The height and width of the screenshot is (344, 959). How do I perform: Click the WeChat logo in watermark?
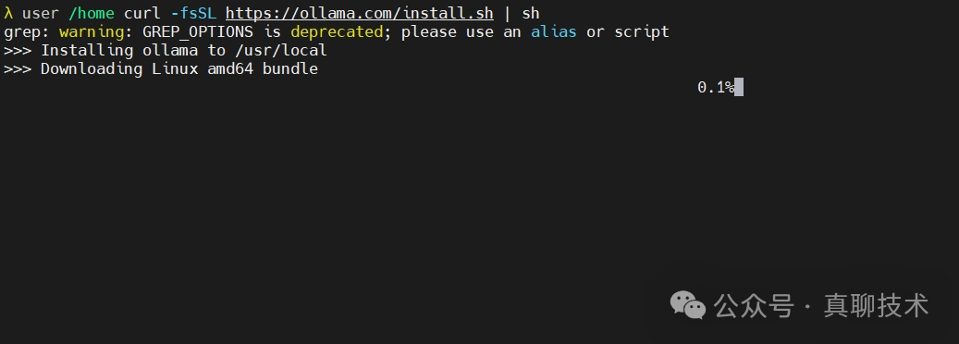(x=687, y=305)
